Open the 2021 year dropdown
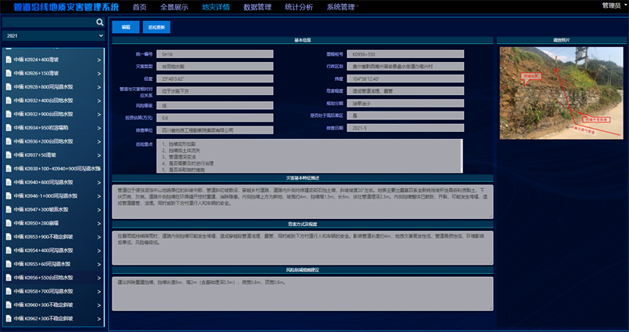The width and height of the screenshot is (629, 332). (x=53, y=36)
